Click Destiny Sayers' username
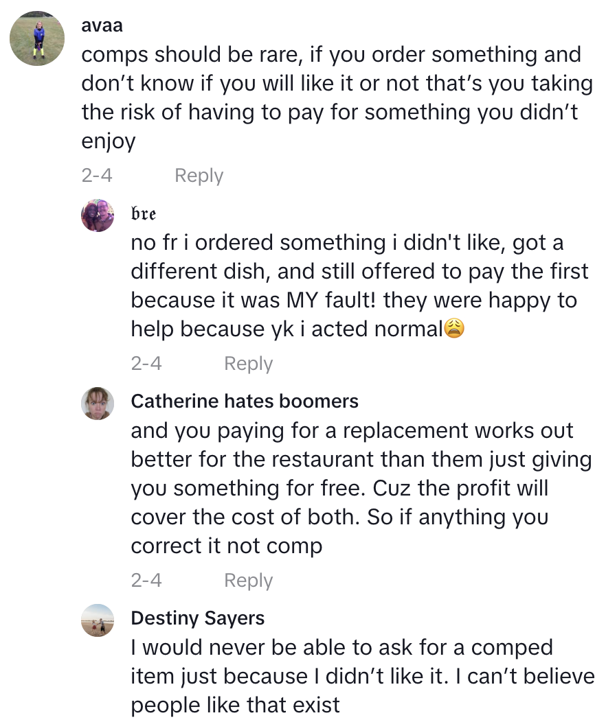Viewport: 606px width, 722px height. 197,618
